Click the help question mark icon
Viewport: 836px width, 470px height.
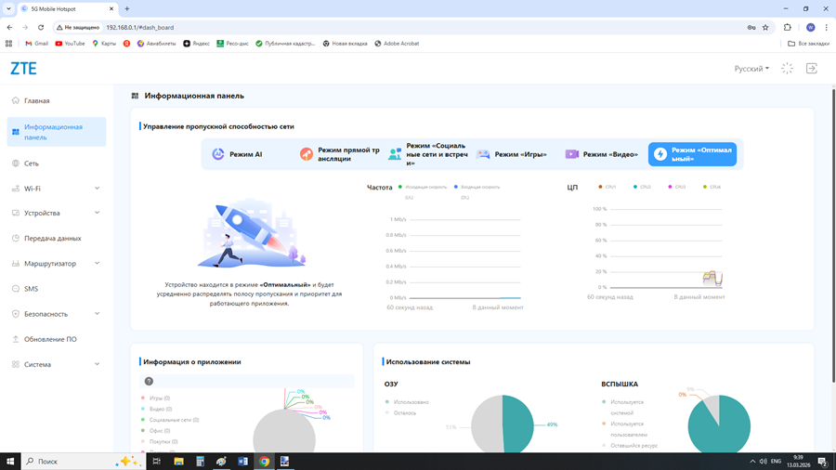[149, 381]
